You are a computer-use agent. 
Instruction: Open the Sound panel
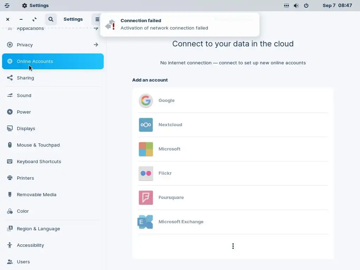(53, 95)
